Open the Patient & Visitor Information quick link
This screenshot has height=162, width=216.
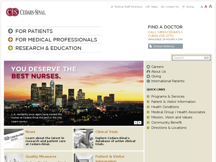pyautogui.click(x=174, y=102)
